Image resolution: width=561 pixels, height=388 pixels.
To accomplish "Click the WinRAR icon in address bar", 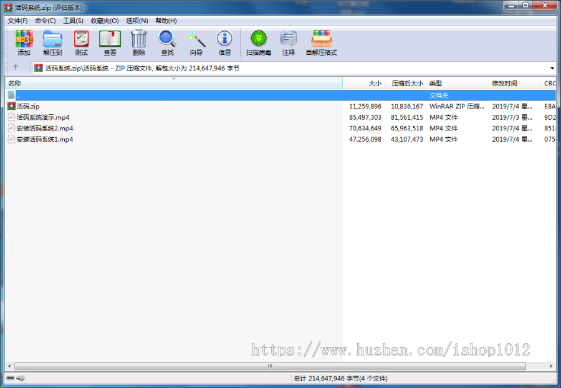I will (x=39, y=67).
